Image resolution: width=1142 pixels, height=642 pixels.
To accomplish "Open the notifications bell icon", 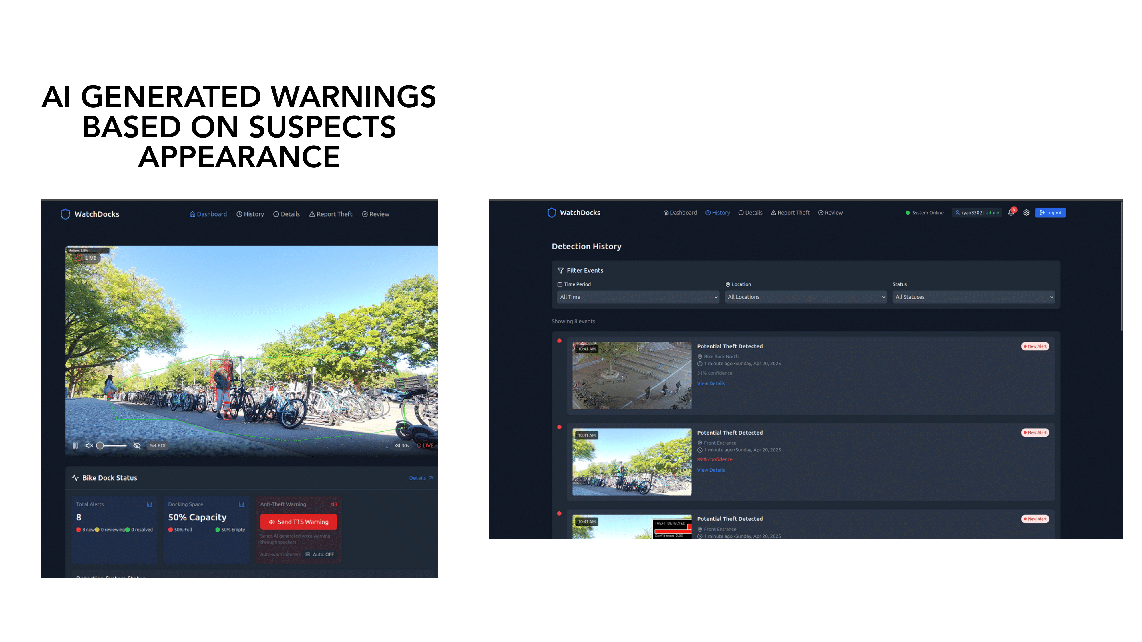I will point(1011,213).
